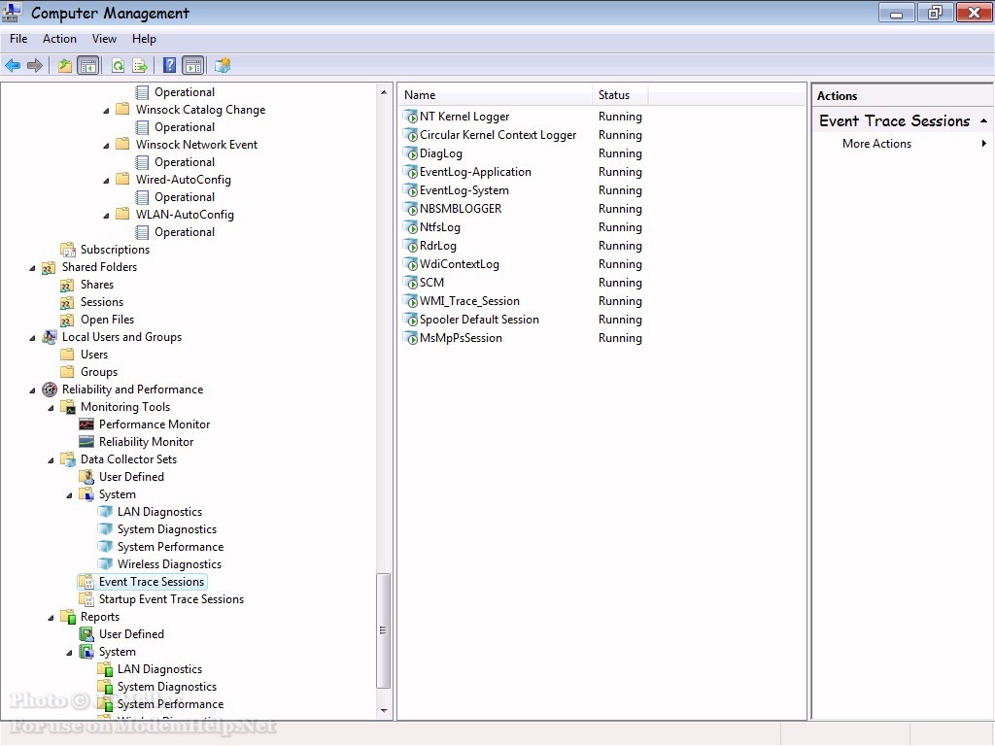Click the New toolbar icon with star
This screenshot has width=995, height=746.
[223, 65]
